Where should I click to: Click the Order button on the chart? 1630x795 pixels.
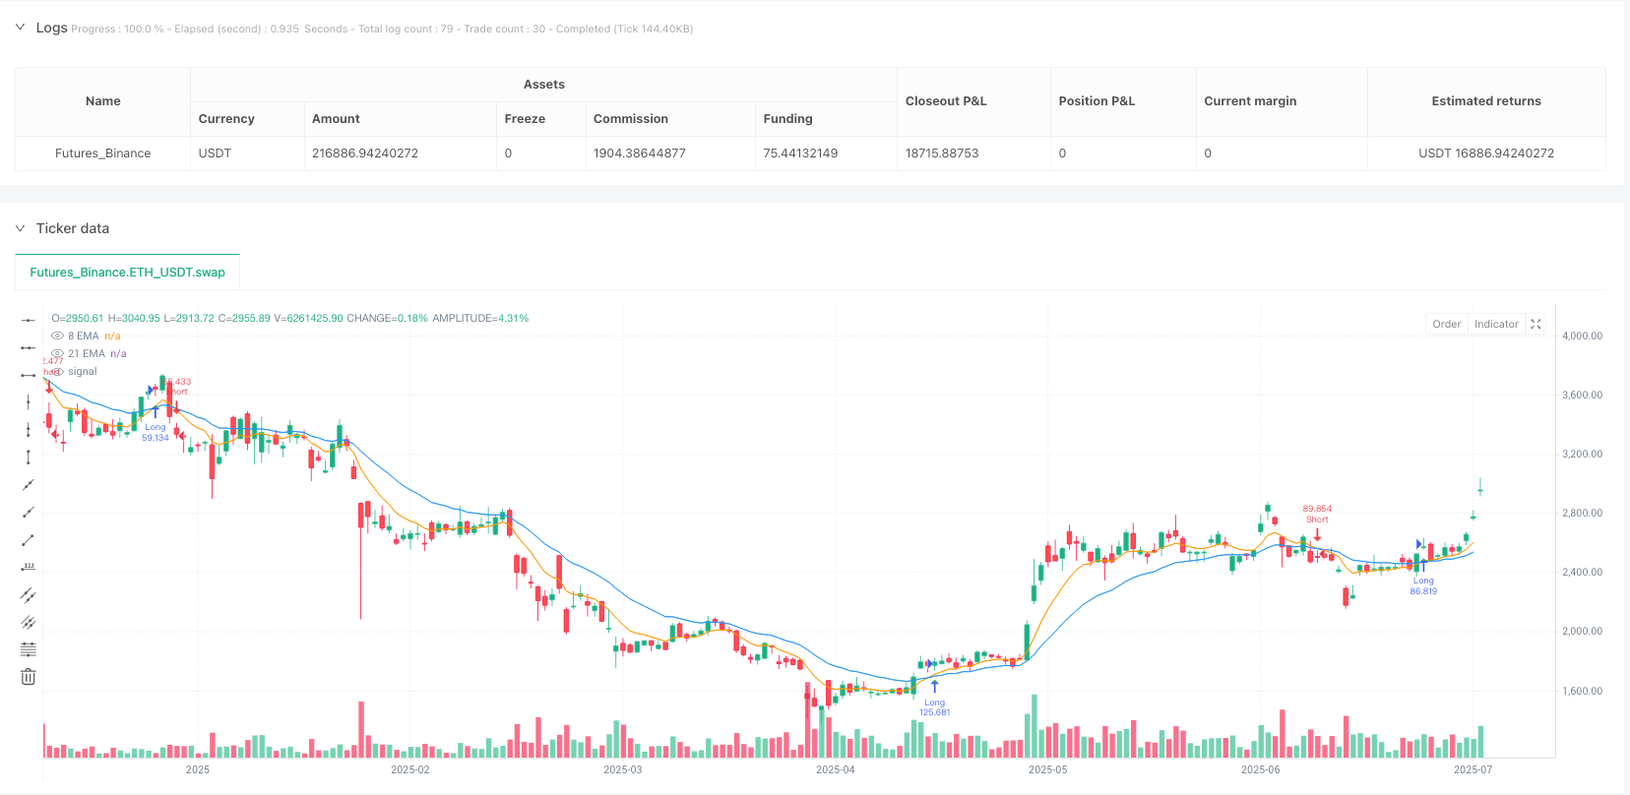point(1446,324)
